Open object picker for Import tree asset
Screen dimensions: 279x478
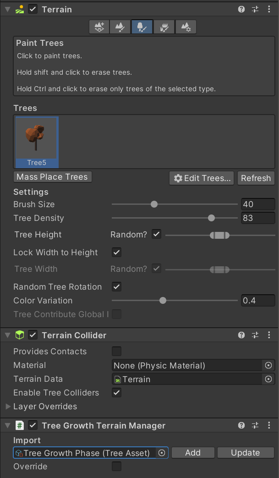click(x=162, y=453)
